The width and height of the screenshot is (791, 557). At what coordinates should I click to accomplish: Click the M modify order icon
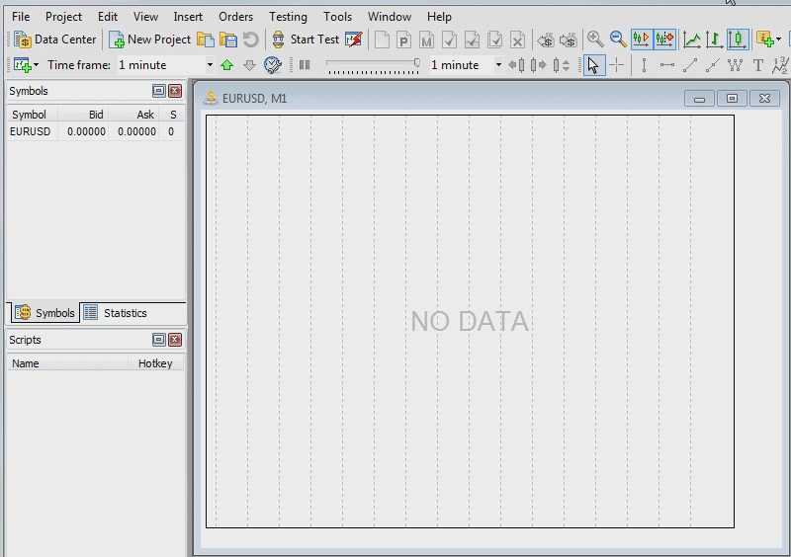tap(427, 40)
